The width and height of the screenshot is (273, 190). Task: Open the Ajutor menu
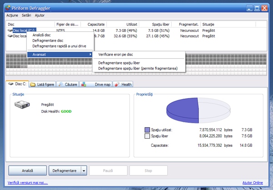pyautogui.click(x=40, y=15)
